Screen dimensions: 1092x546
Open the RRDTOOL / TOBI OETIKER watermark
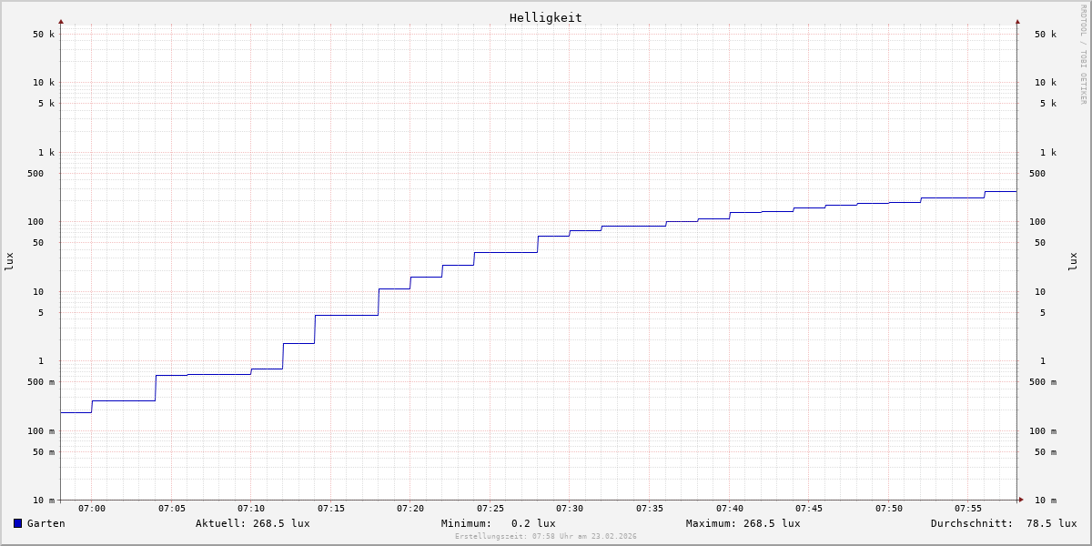tap(1083, 55)
